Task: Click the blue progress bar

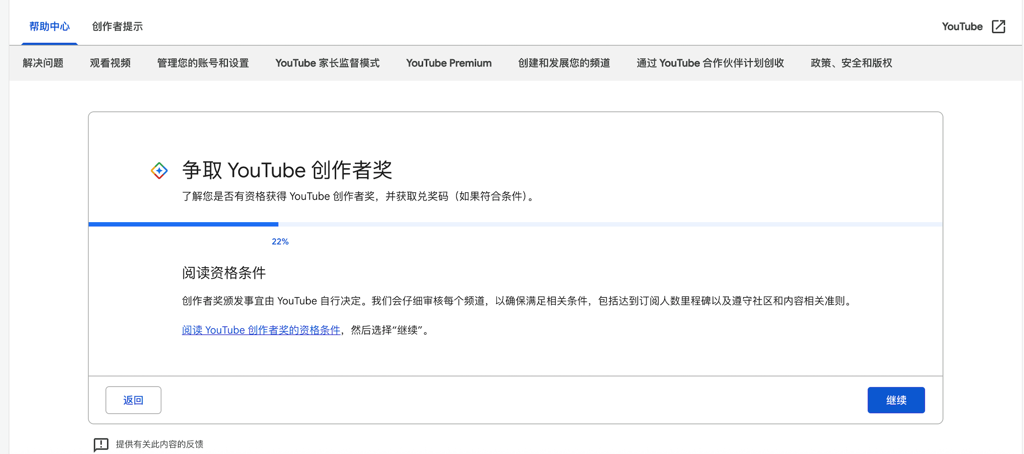Action: [x=184, y=224]
